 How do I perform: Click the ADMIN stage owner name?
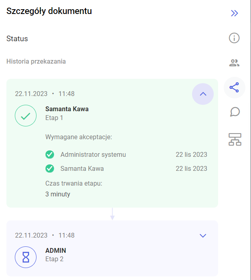click(56, 250)
